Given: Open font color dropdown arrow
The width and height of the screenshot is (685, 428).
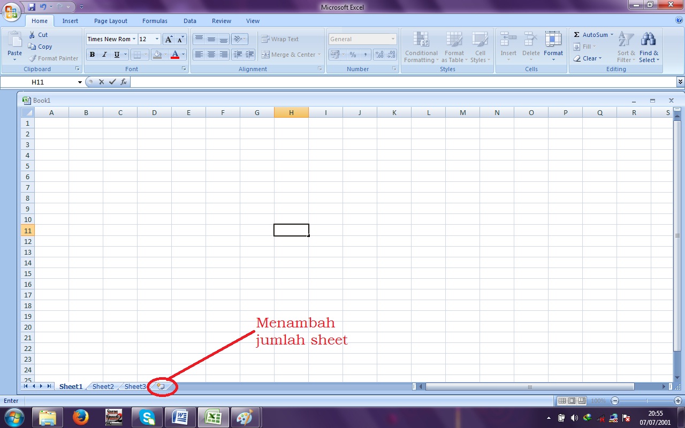Looking at the screenshot, I should 183,55.
